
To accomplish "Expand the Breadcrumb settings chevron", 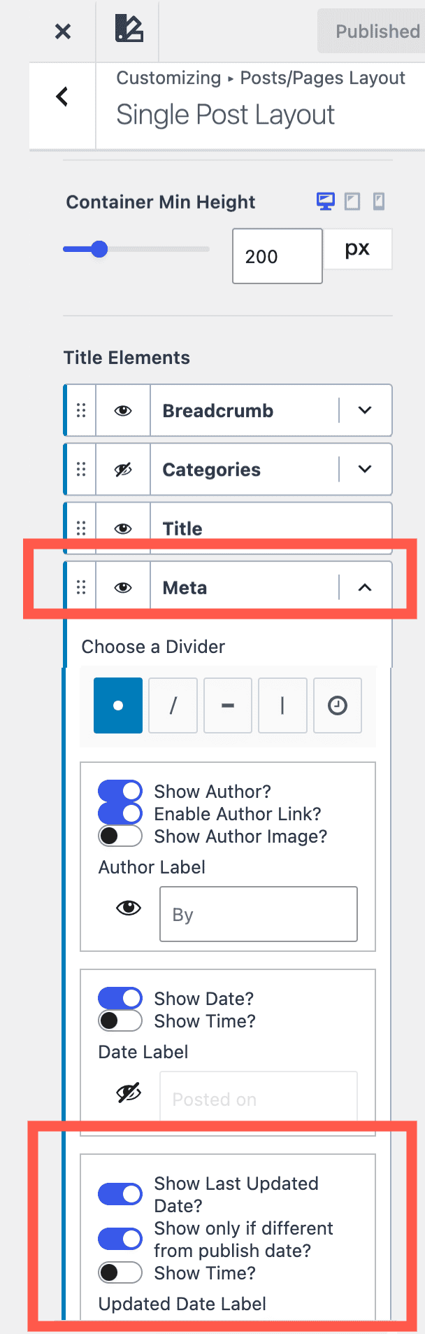I will [x=365, y=410].
